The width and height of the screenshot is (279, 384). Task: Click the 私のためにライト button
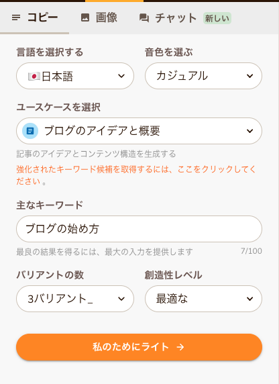click(x=139, y=347)
